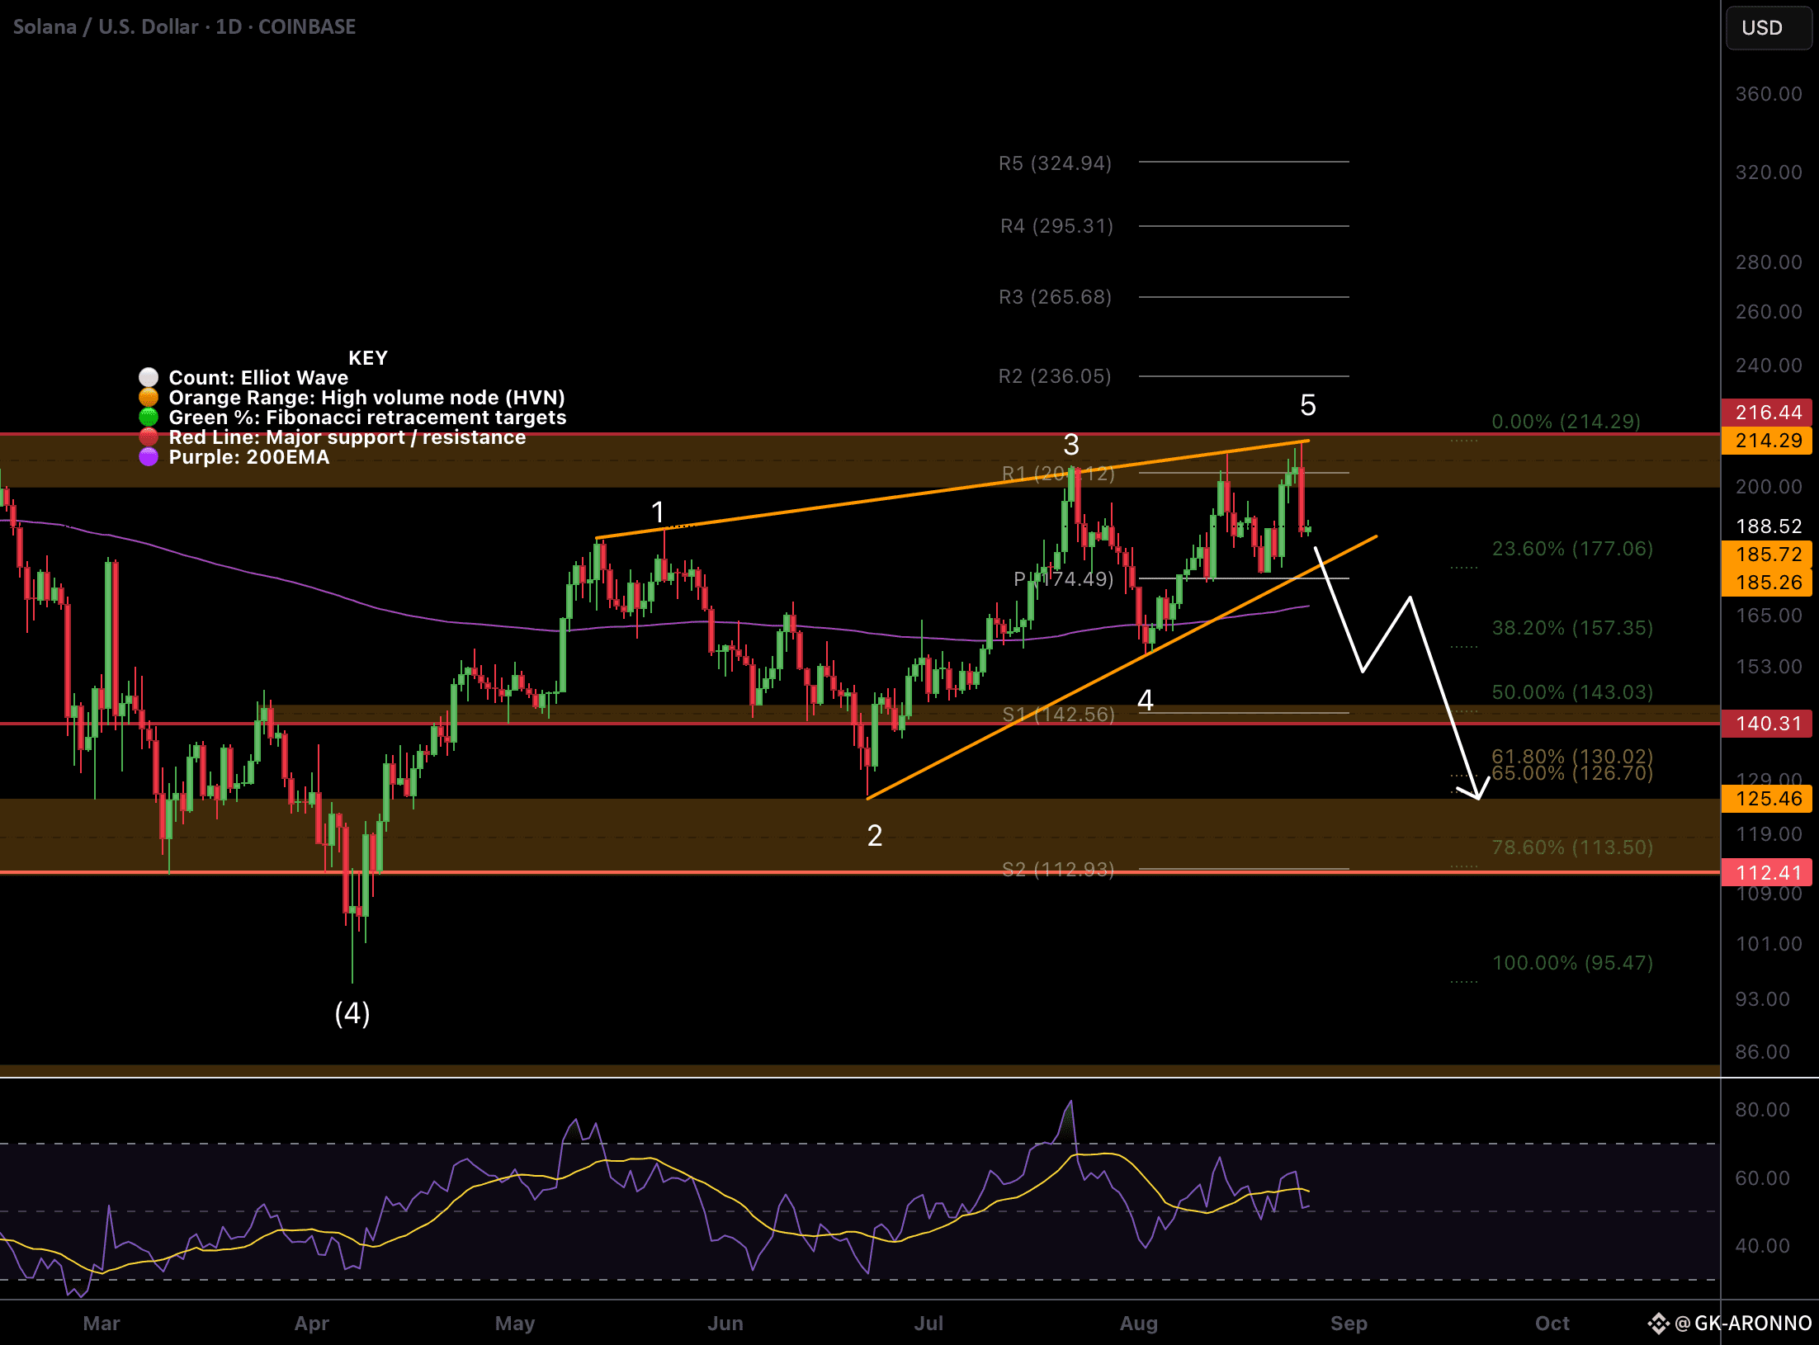
Task: Click the Elliott wave label (4)
Action: 352,1013
